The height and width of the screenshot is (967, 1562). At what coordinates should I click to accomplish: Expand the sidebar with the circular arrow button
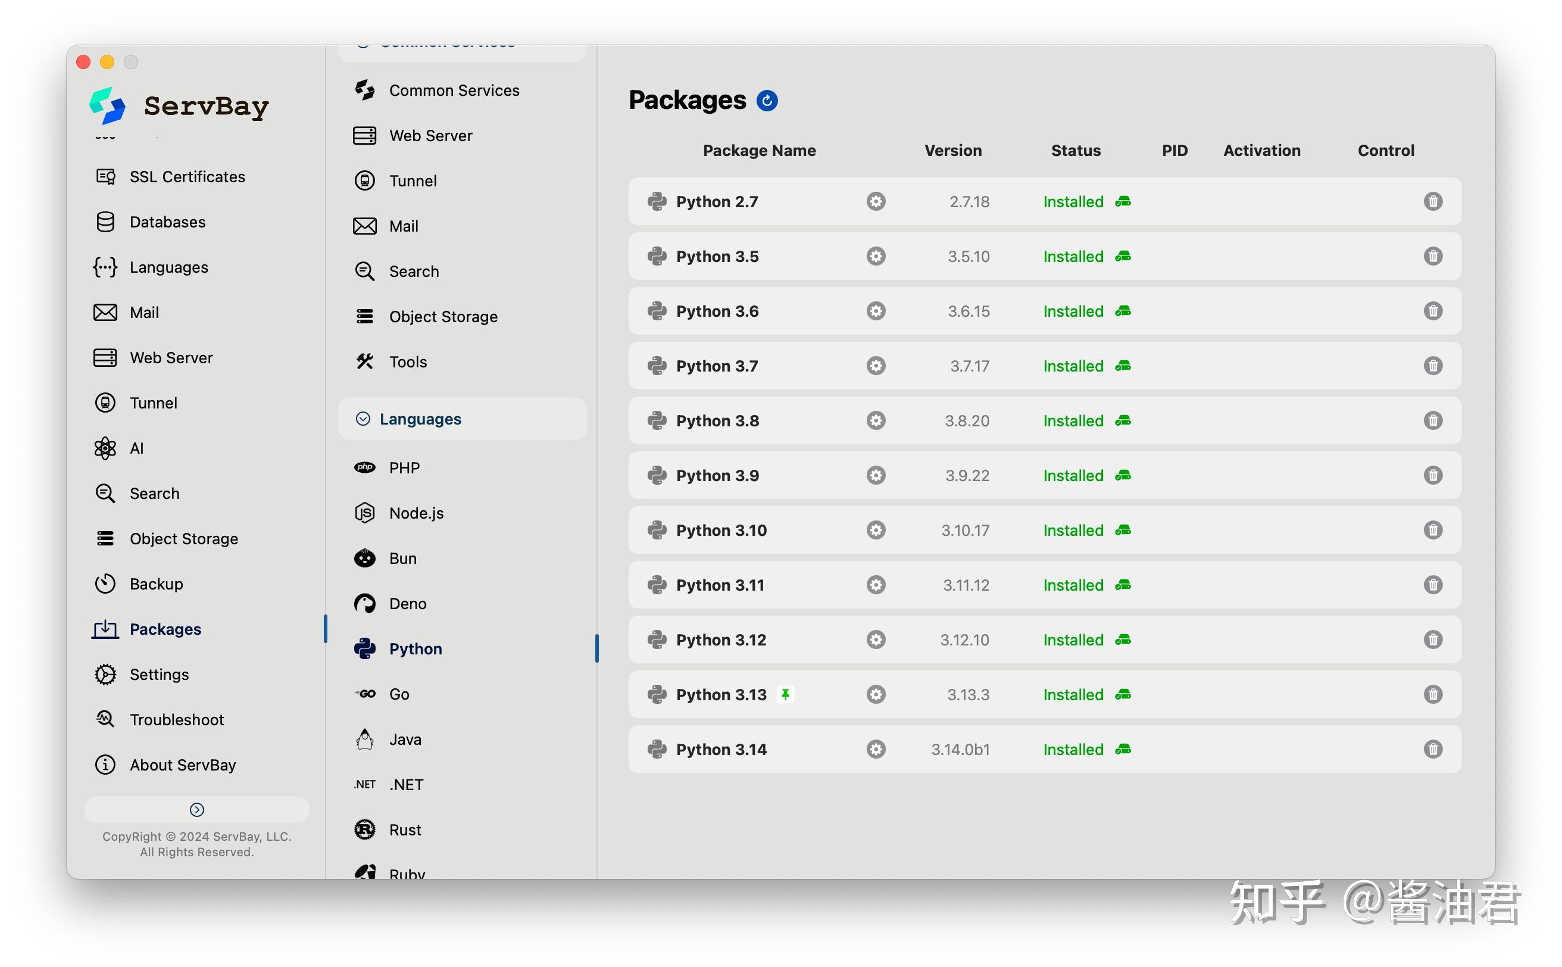[196, 809]
